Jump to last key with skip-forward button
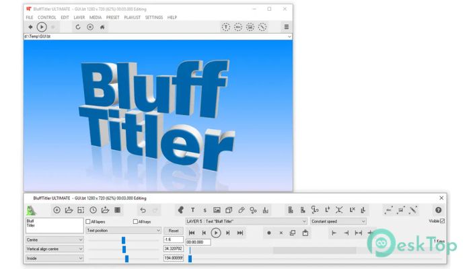Viewport: 471px width, 269px height. click(240, 233)
